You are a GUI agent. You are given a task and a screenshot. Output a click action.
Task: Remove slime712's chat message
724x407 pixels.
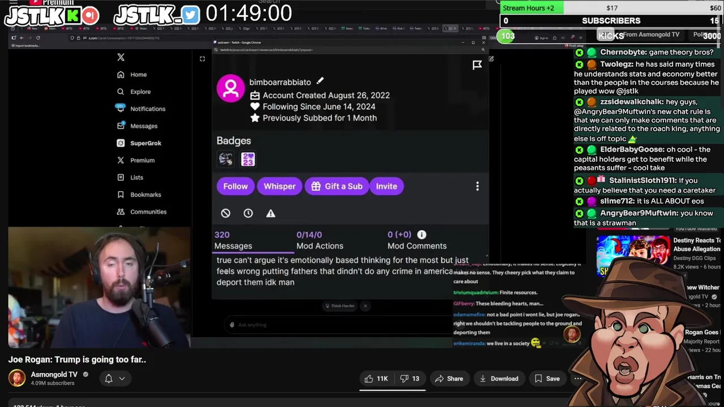point(579,201)
